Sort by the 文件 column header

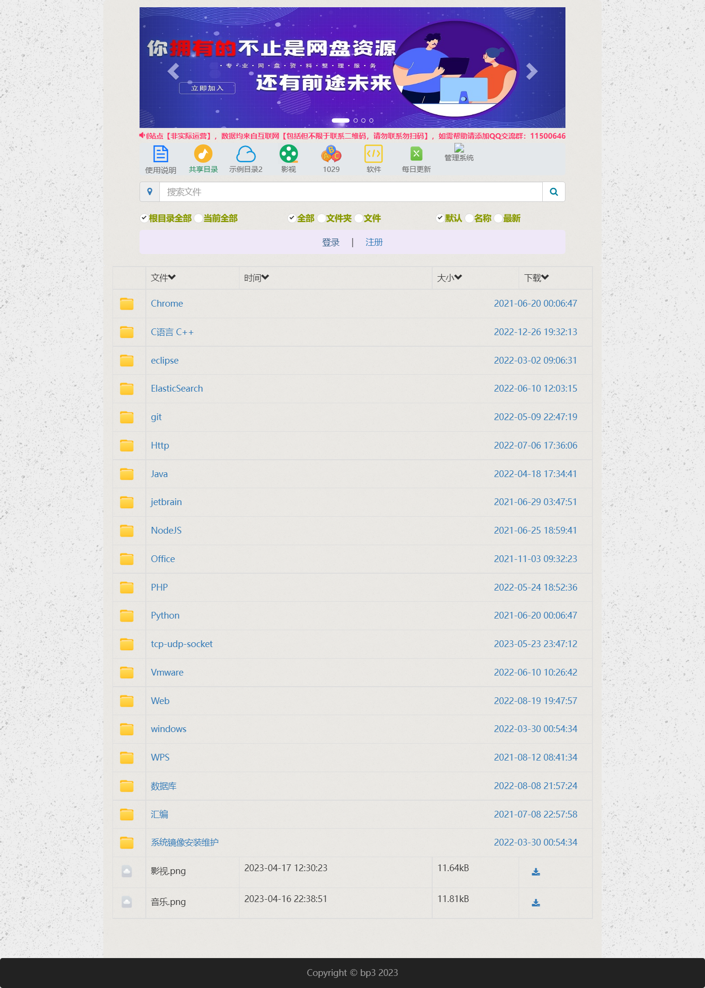163,278
